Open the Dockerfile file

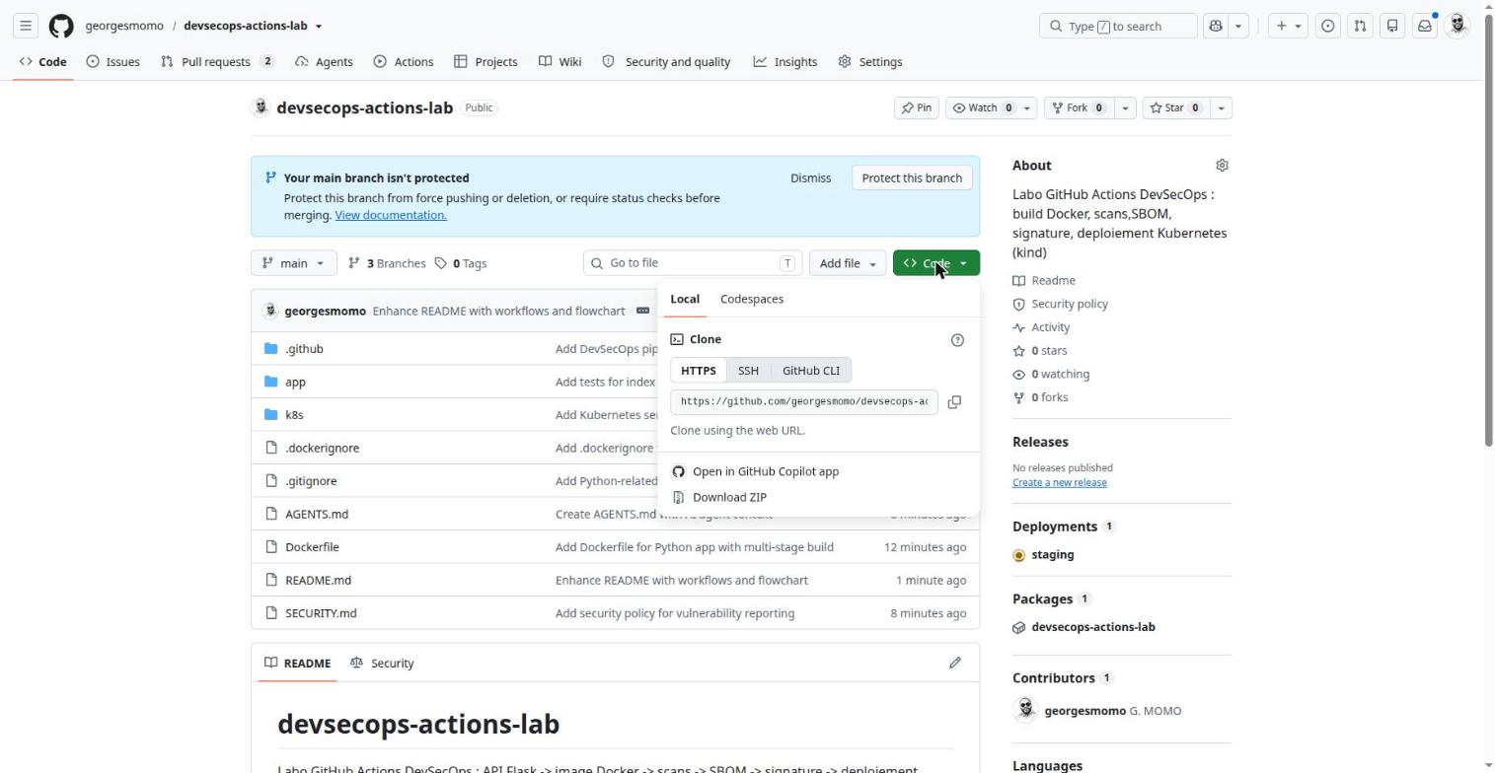coord(312,547)
